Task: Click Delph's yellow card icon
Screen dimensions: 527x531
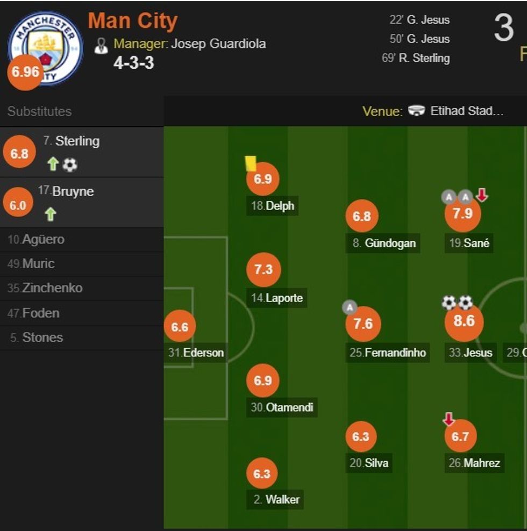Action: (x=251, y=163)
